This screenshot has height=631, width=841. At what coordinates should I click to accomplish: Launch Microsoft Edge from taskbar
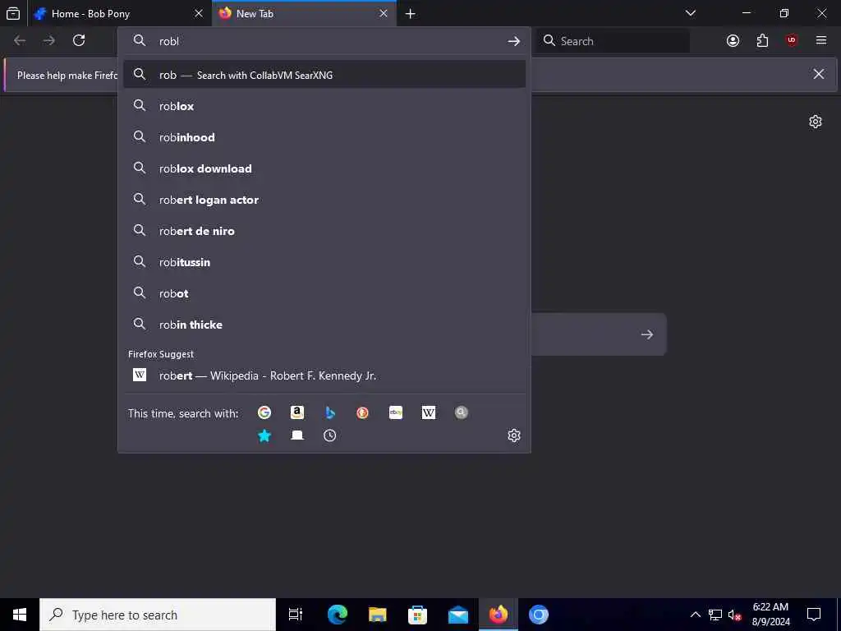[338, 615]
